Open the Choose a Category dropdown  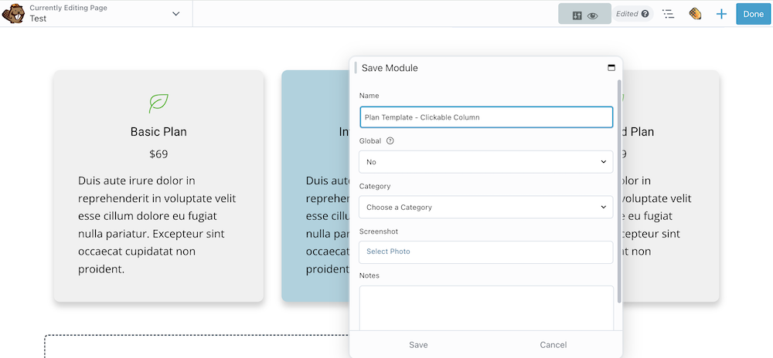(486, 207)
